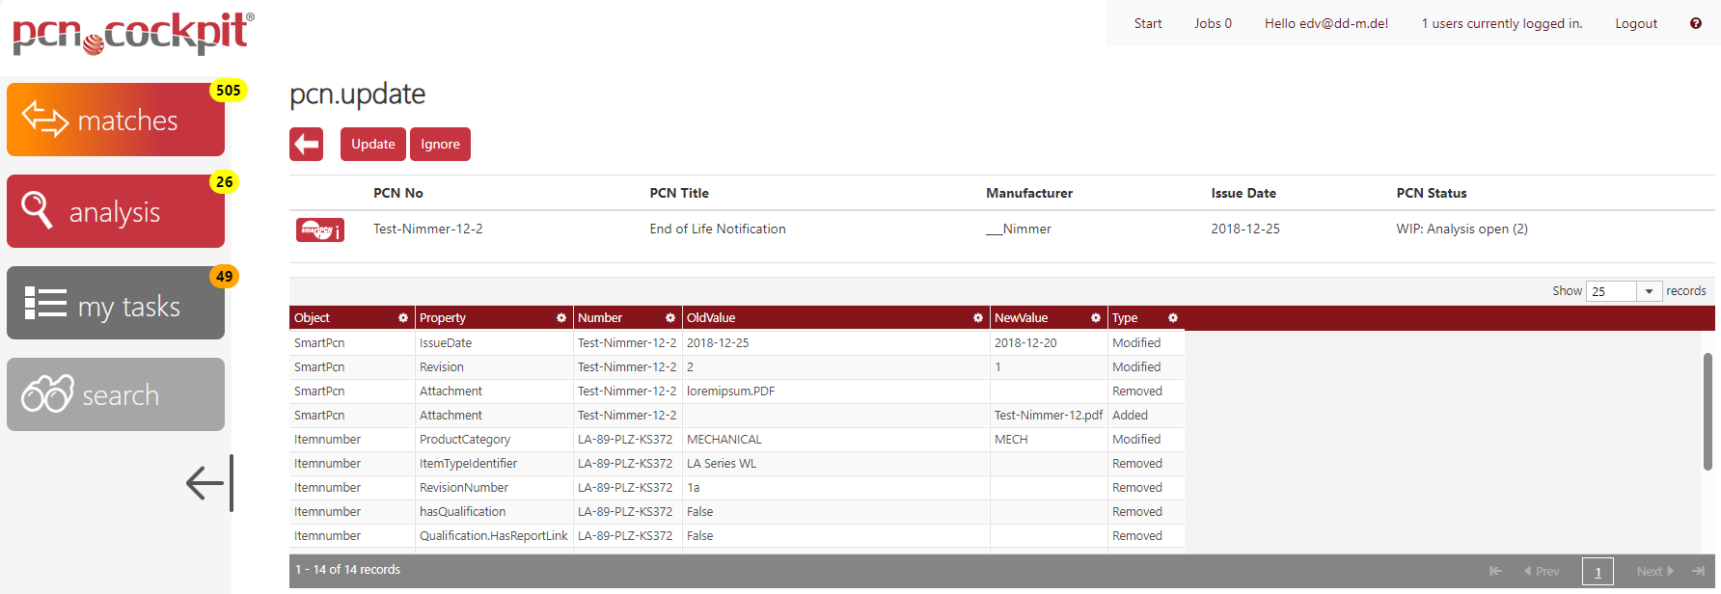This screenshot has height=594, width=1721.
Task: Open the search section
Action: [116, 394]
